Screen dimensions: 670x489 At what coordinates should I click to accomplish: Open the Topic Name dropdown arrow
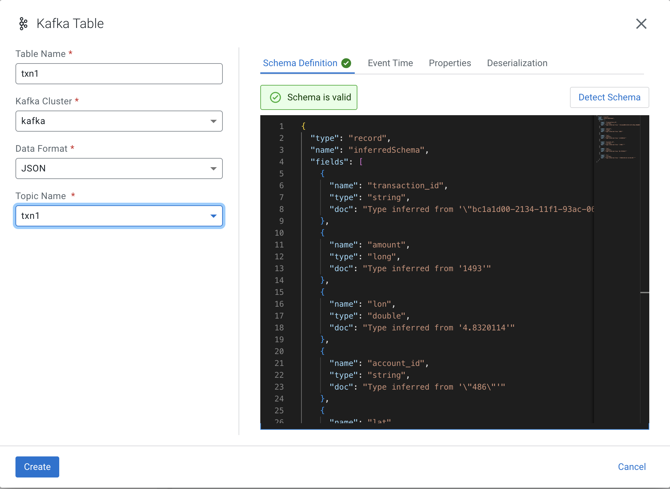coord(213,216)
